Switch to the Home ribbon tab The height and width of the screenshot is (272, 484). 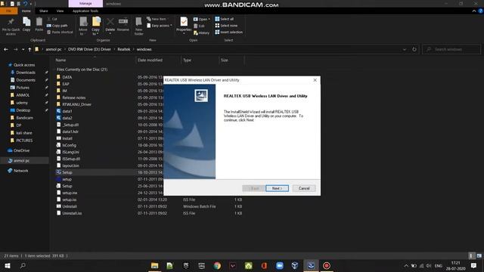pyautogui.click(x=26, y=11)
